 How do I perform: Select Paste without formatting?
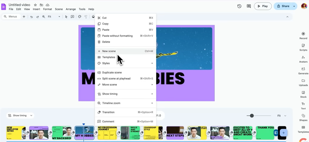tap(125, 36)
